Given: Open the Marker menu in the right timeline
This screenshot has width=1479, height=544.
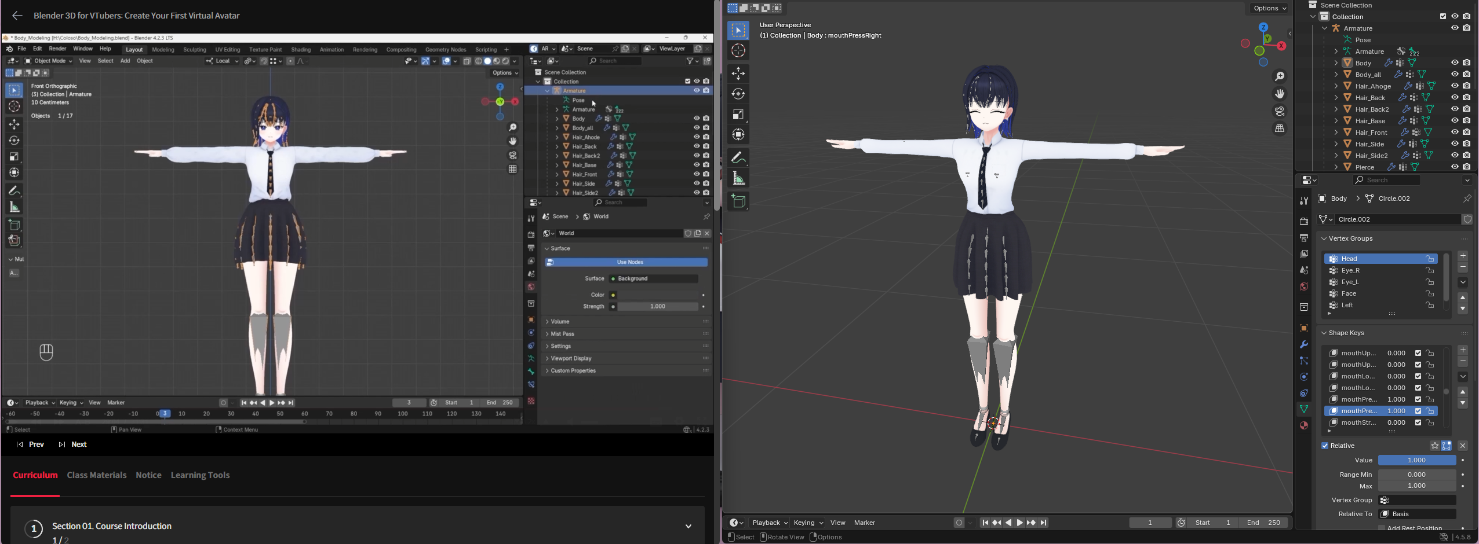Looking at the screenshot, I should pyautogui.click(x=865, y=523).
